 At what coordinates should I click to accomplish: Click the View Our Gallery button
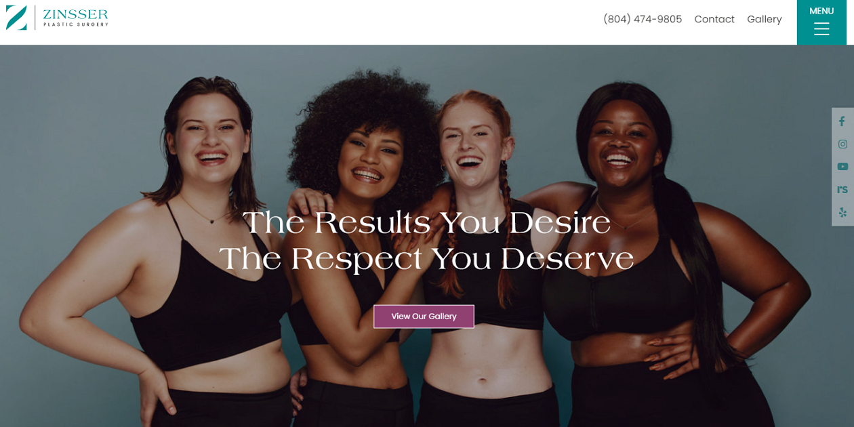(424, 317)
